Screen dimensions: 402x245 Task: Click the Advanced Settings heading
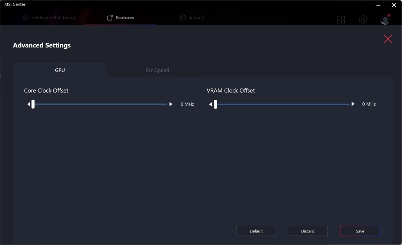[42, 45]
